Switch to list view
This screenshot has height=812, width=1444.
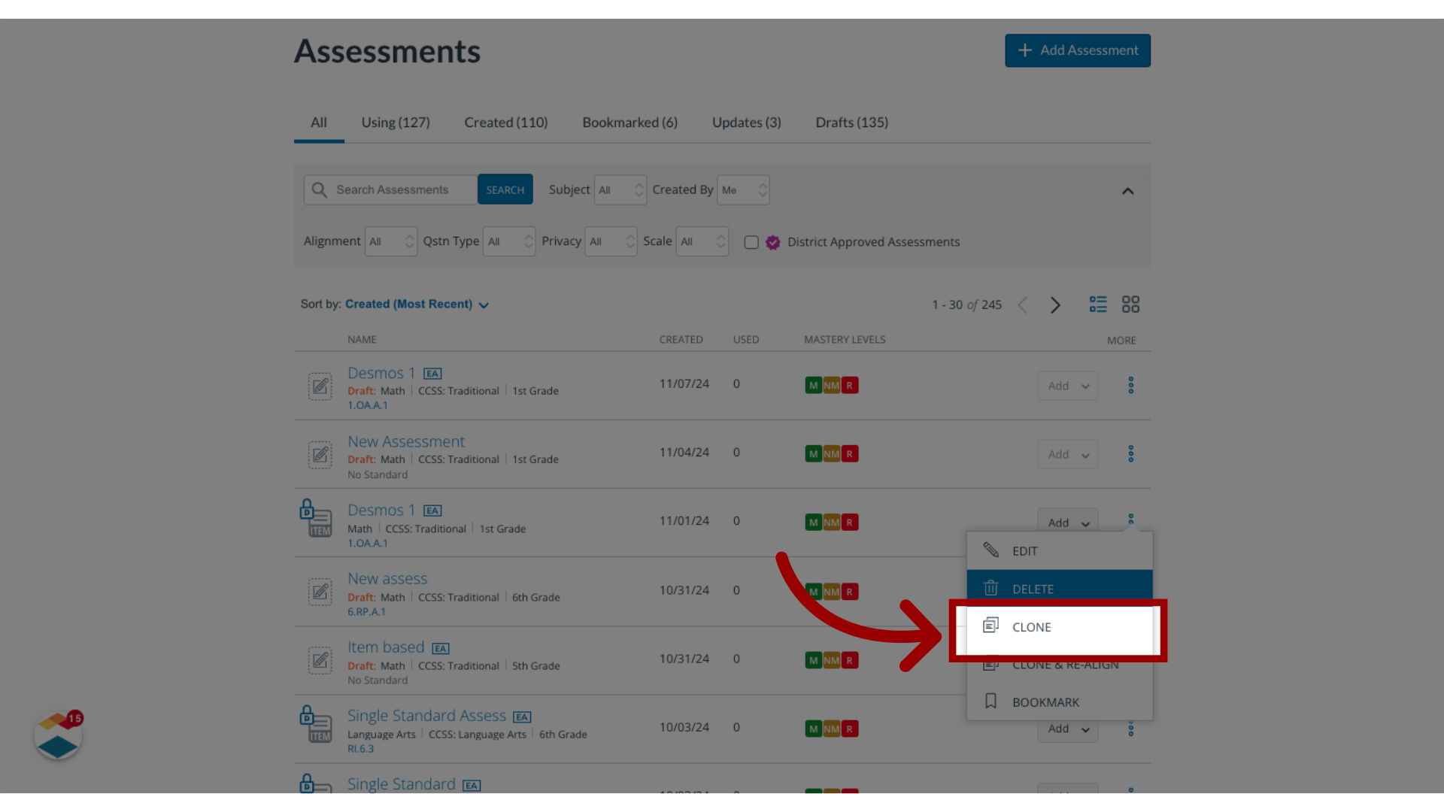click(1098, 304)
